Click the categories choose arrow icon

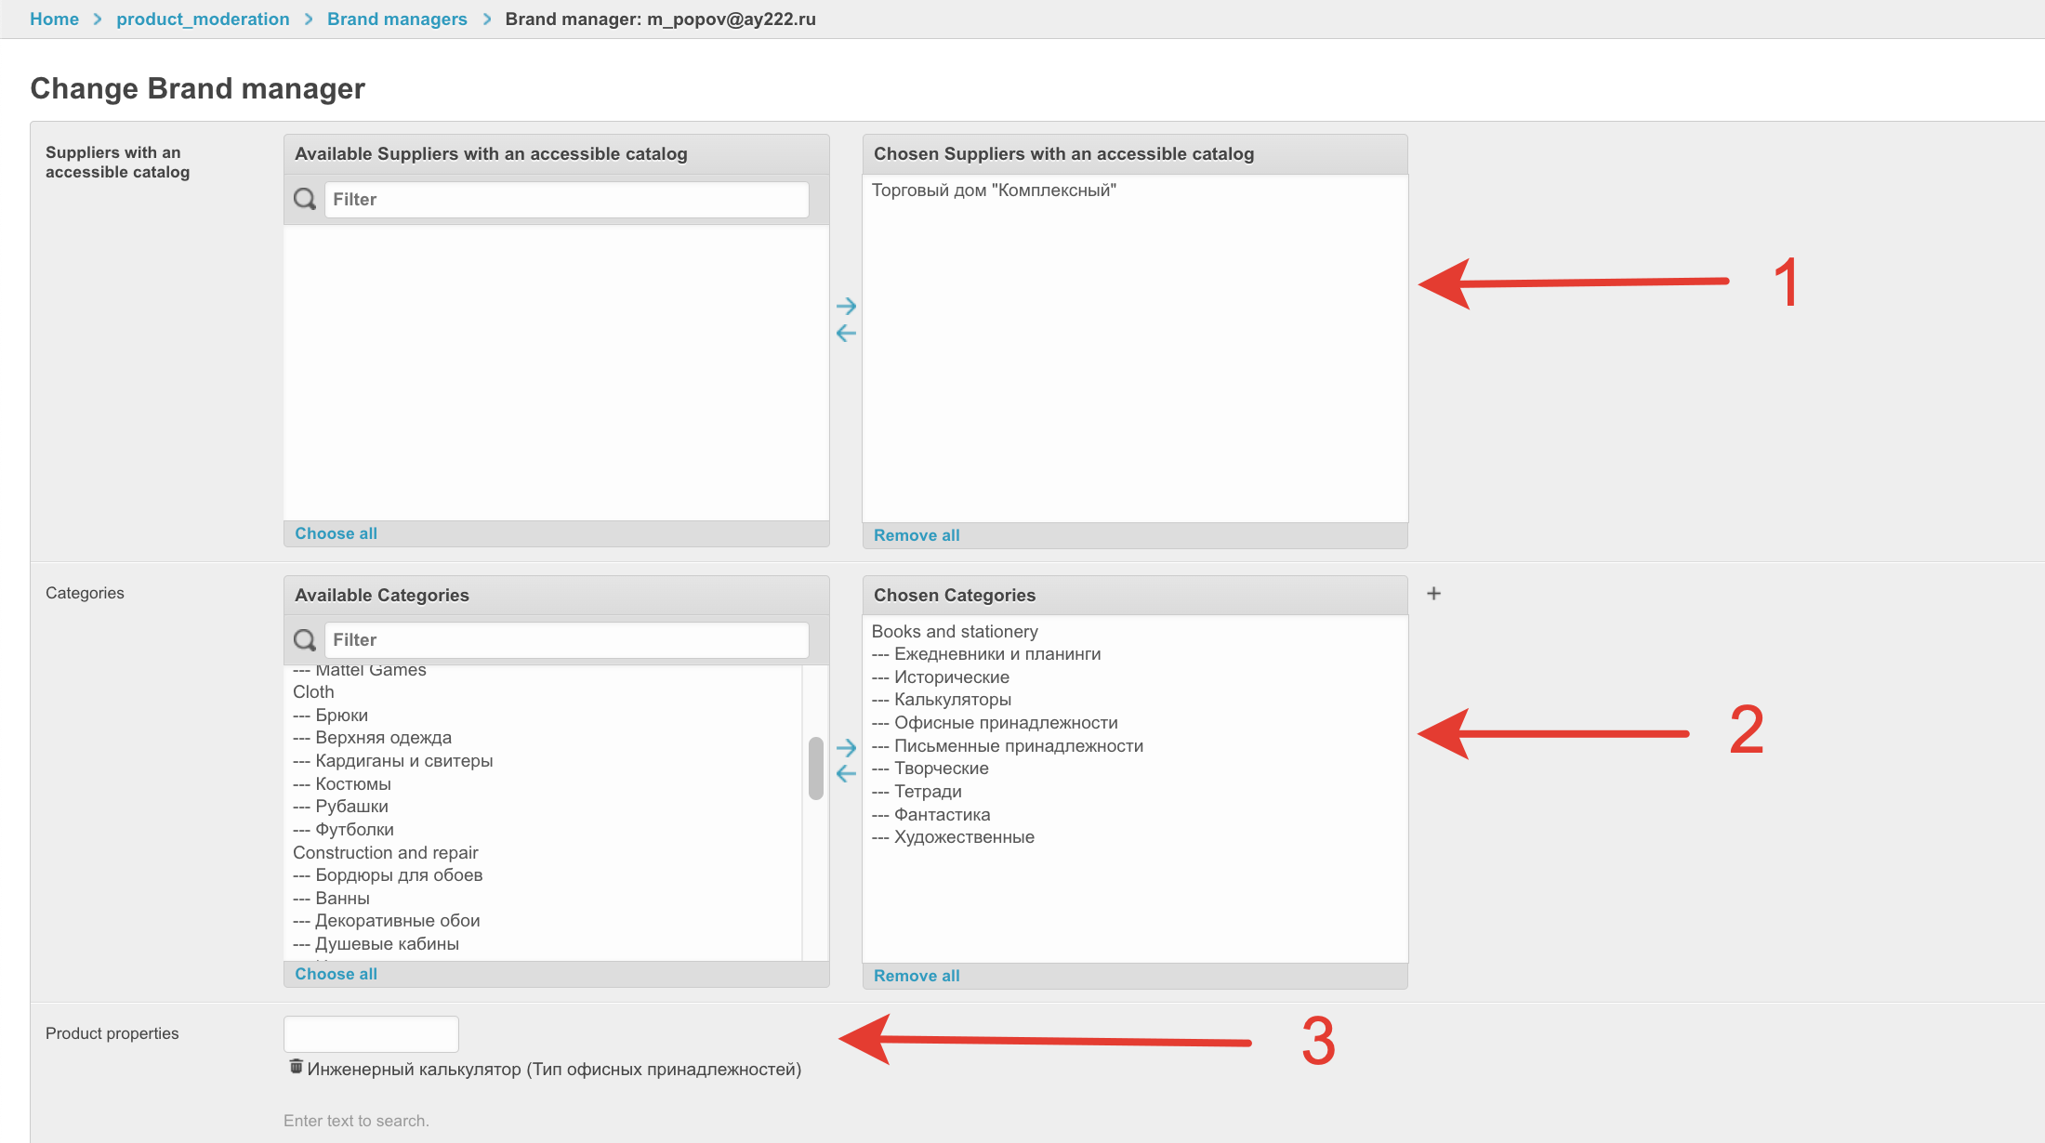(846, 747)
